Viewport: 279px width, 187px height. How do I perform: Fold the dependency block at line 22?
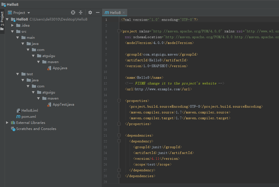pos(119,141)
